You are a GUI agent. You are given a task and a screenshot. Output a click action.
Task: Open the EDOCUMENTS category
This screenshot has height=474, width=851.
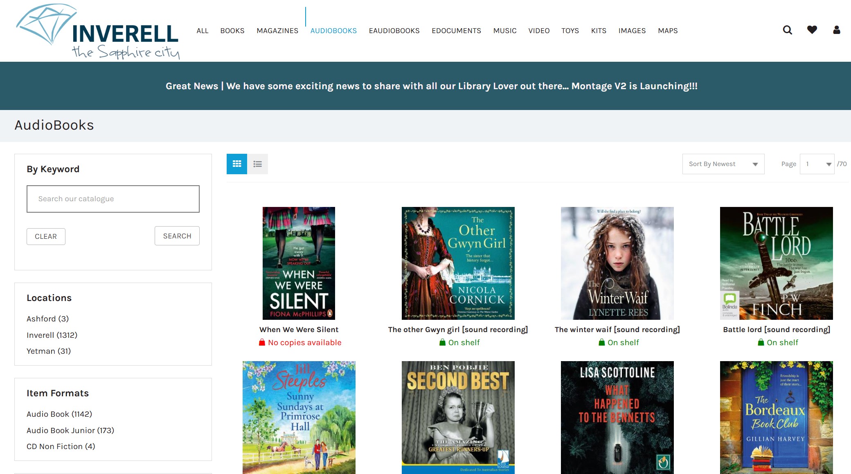coord(456,31)
